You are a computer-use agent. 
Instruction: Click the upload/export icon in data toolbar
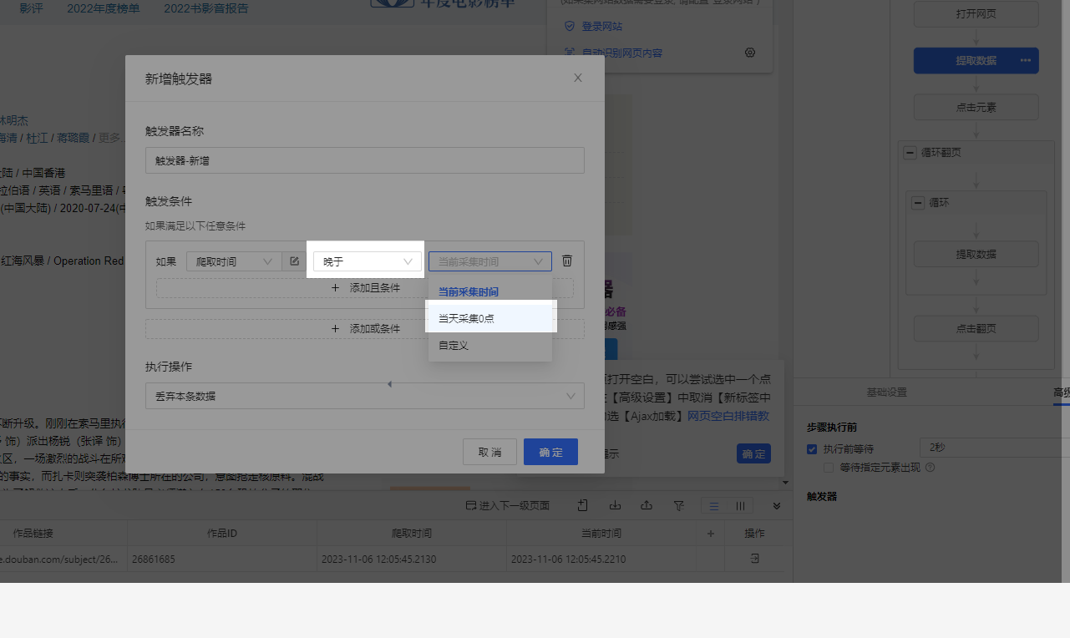pos(647,505)
